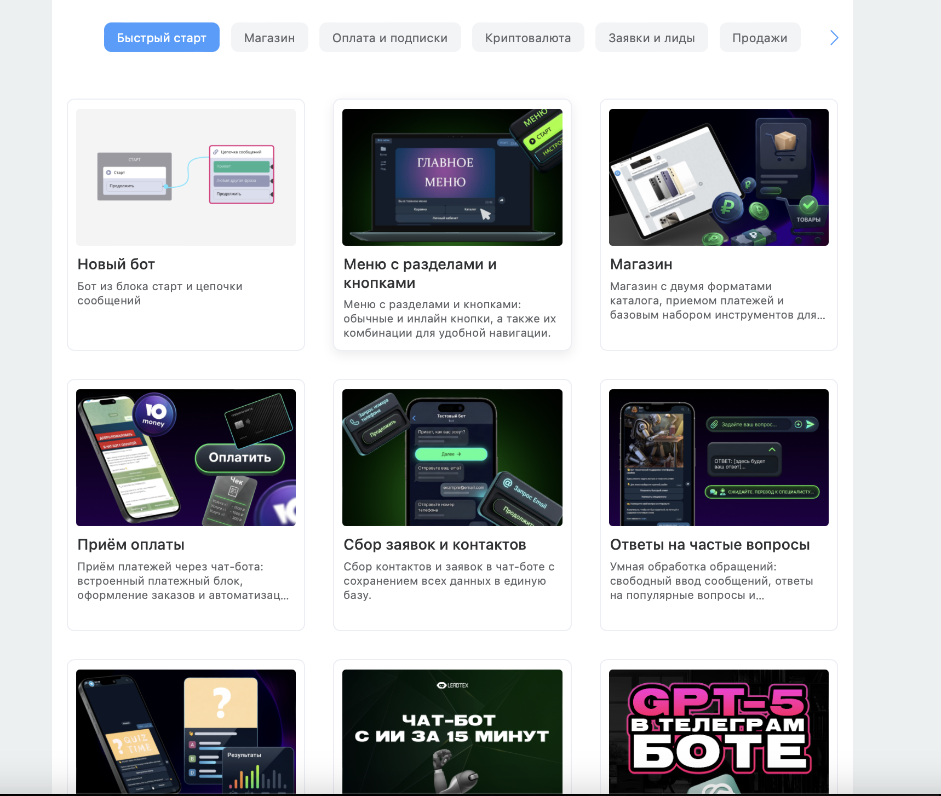Open the Оплата и подписки tab
The image size is (941, 796).
tap(390, 37)
